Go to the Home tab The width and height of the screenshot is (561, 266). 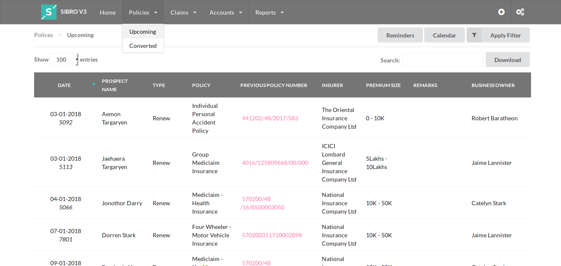coord(108,12)
